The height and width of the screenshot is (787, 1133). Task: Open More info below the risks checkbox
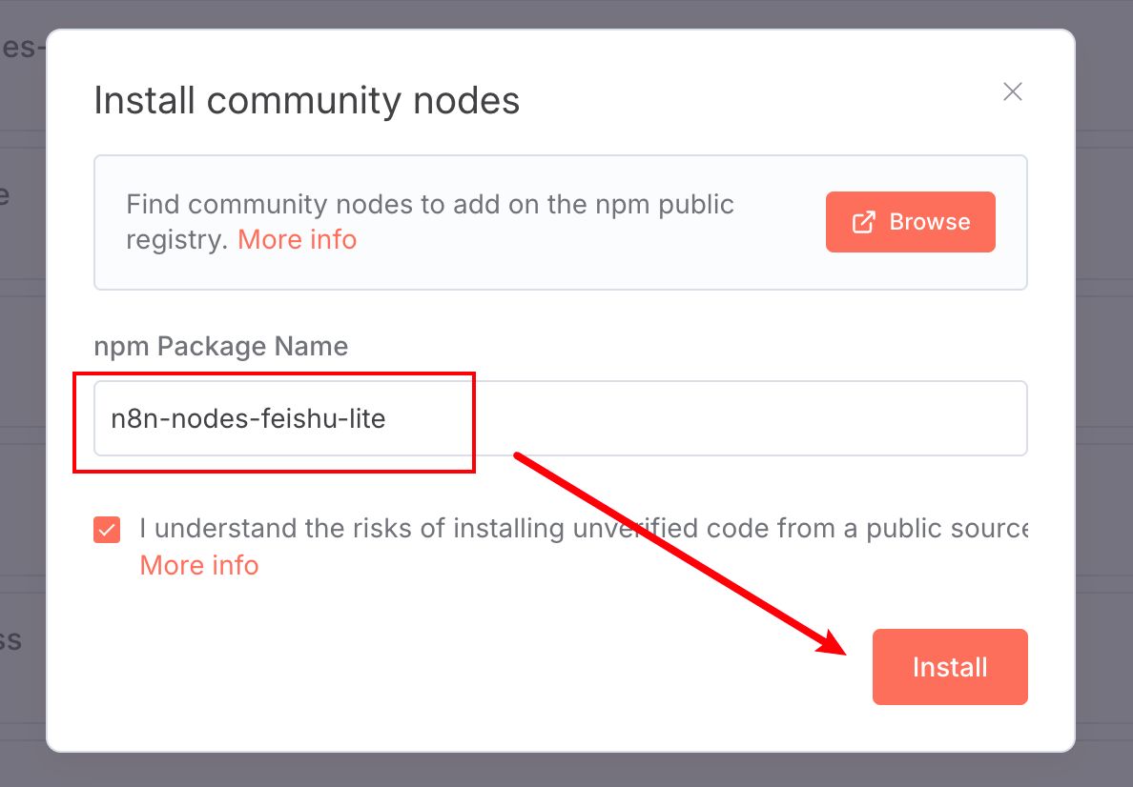(x=199, y=565)
